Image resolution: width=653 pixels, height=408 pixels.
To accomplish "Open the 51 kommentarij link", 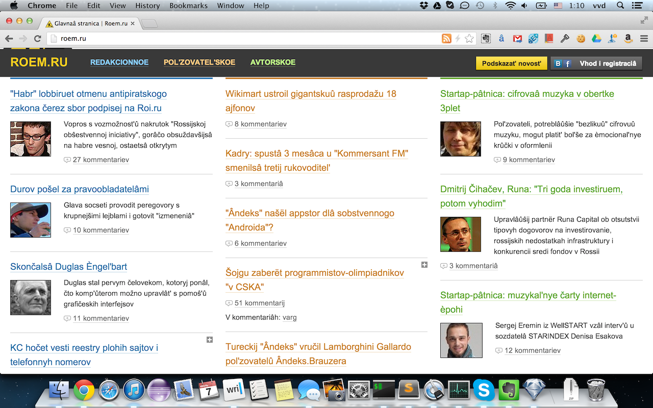I will (x=260, y=303).
